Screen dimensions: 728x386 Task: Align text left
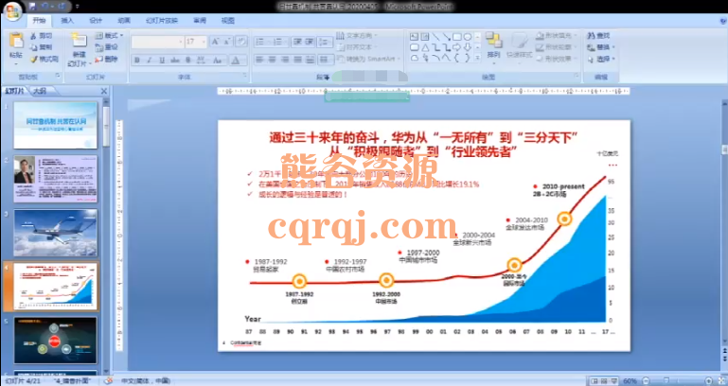pos(259,60)
